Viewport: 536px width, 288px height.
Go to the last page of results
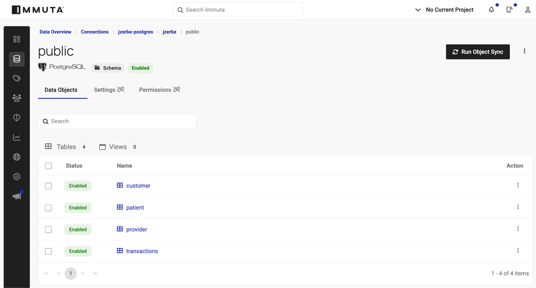(95, 274)
